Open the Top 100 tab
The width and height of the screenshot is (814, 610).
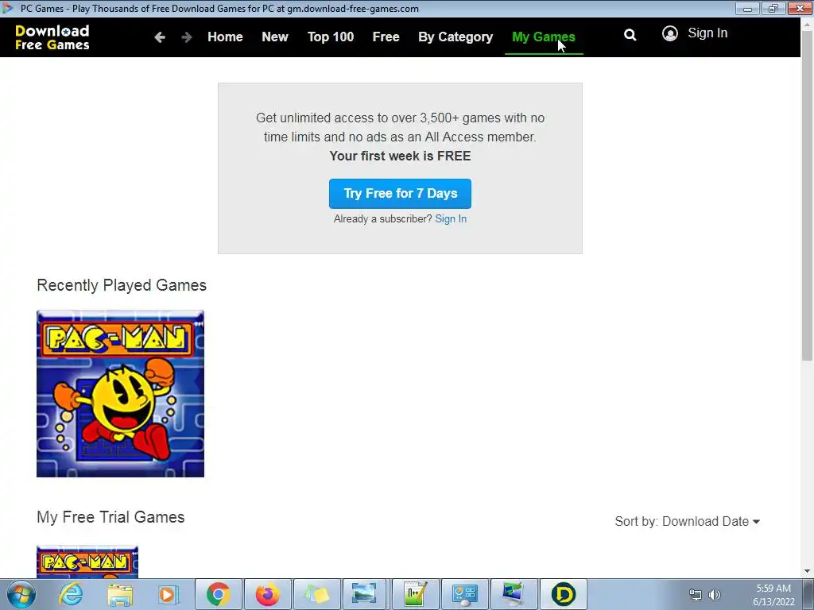(331, 37)
